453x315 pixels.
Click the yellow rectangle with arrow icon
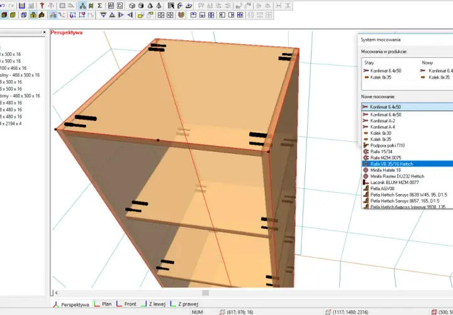coord(141,15)
